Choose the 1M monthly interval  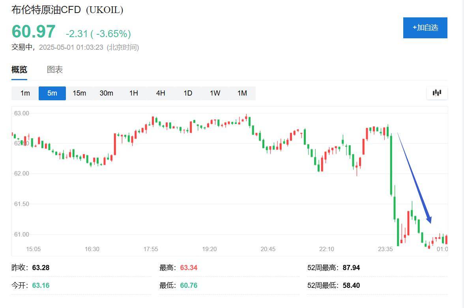pos(242,93)
